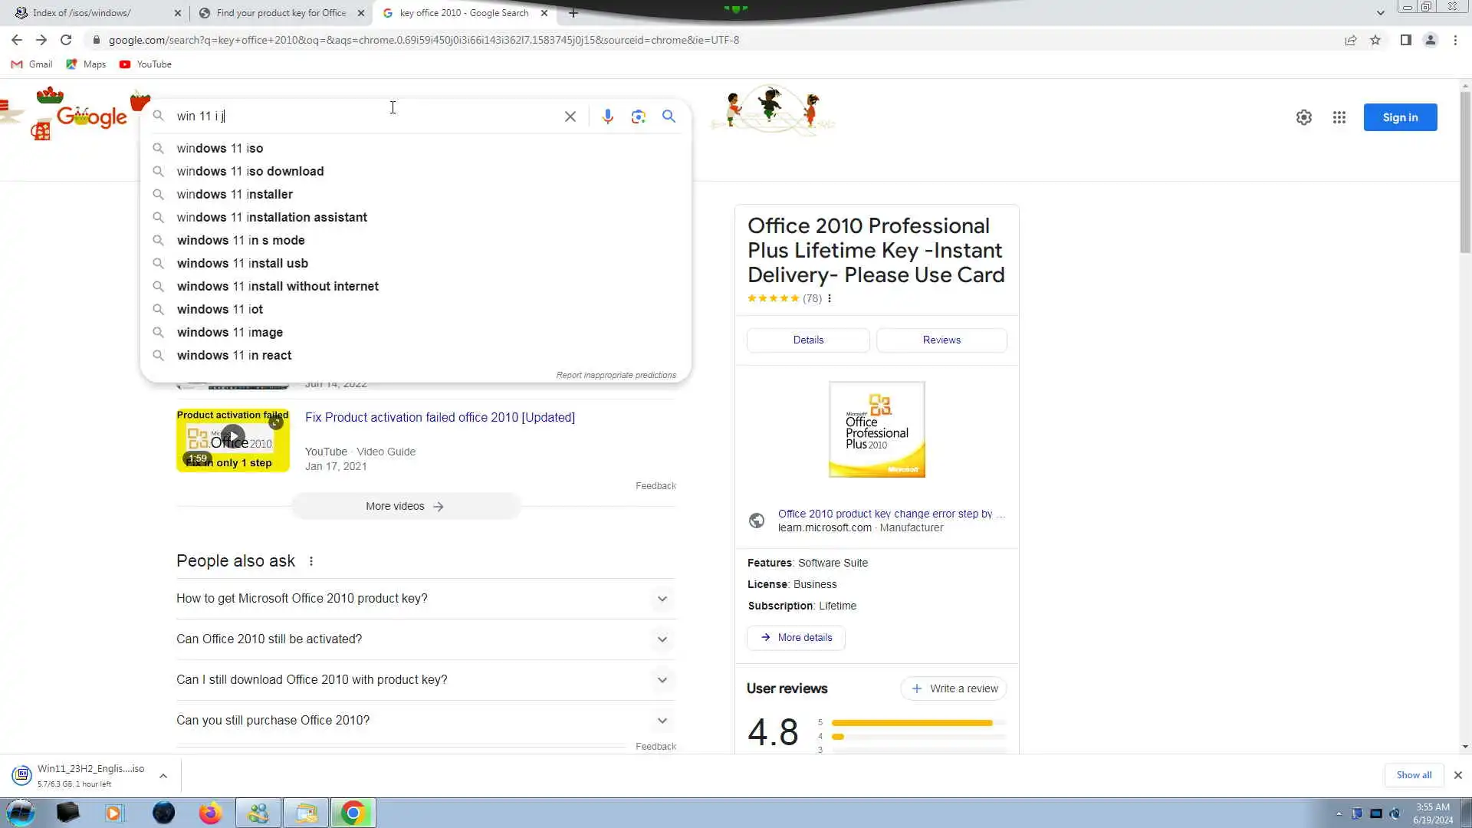Screen dimensions: 1472x828
Task: Select 'windows 11 iso download' suggestion
Action: [250, 171]
